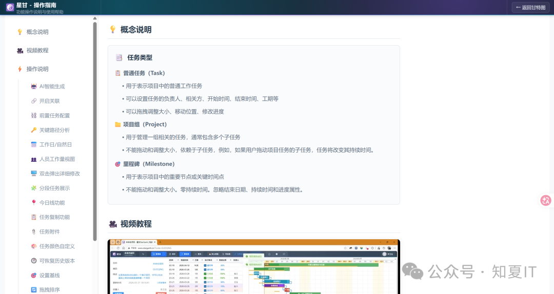Select 任务复制功能 in sidebar

[x=54, y=217]
